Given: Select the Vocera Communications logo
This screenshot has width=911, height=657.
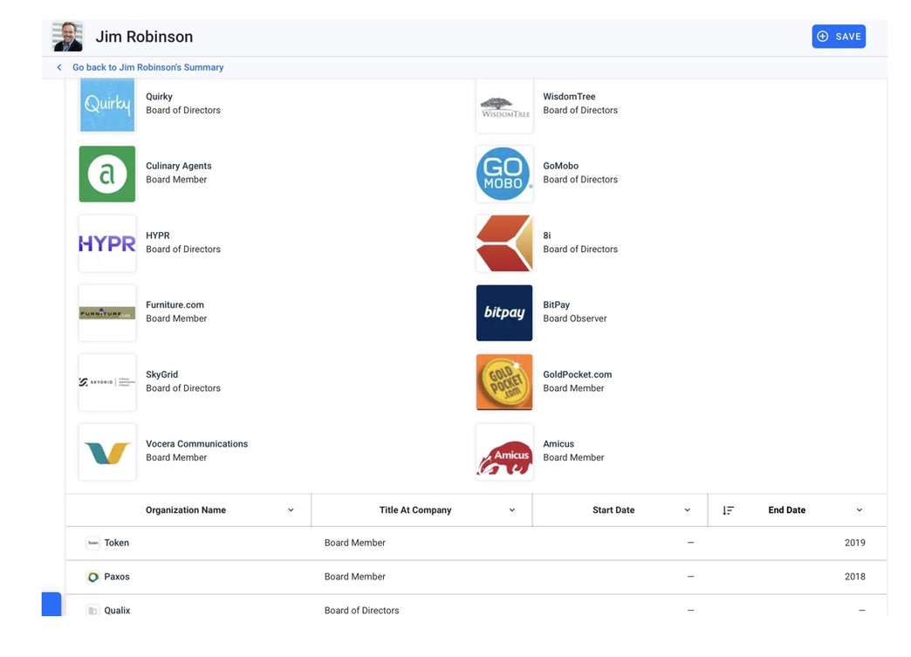Looking at the screenshot, I should 106,452.
